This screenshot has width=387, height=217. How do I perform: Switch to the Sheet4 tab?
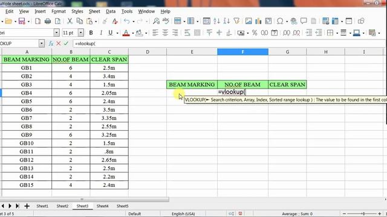[102, 206]
